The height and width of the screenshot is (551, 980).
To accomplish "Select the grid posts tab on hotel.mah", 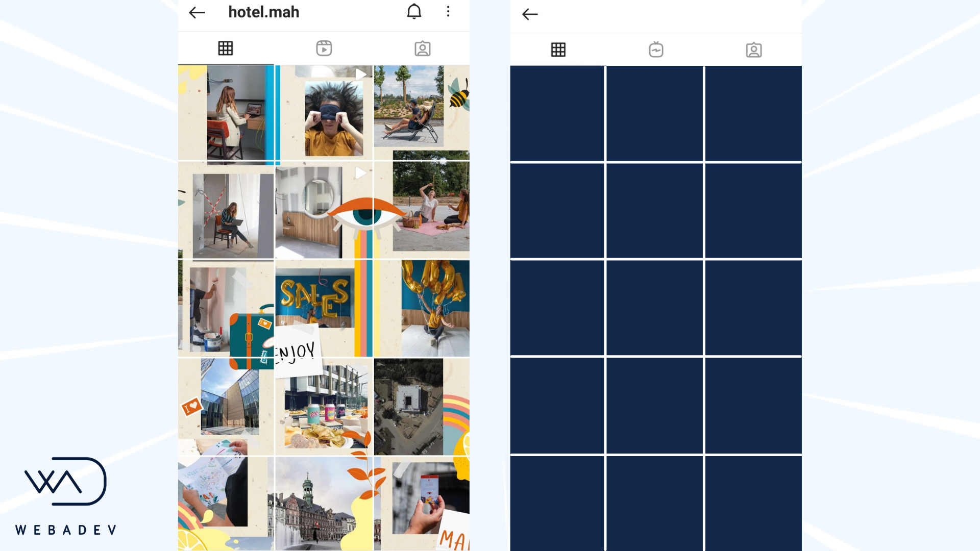I will pyautogui.click(x=226, y=48).
